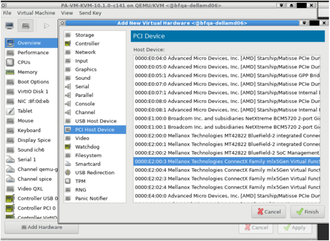This screenshot has height=241, width=330.
Task: Cancel the Add New Virtual Hardware dialog
Action: point(269,212)
